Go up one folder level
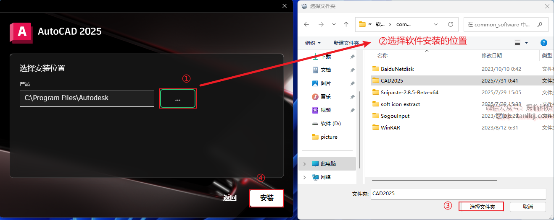The height and width of the screenshot is (220, 554). [346, 24]
